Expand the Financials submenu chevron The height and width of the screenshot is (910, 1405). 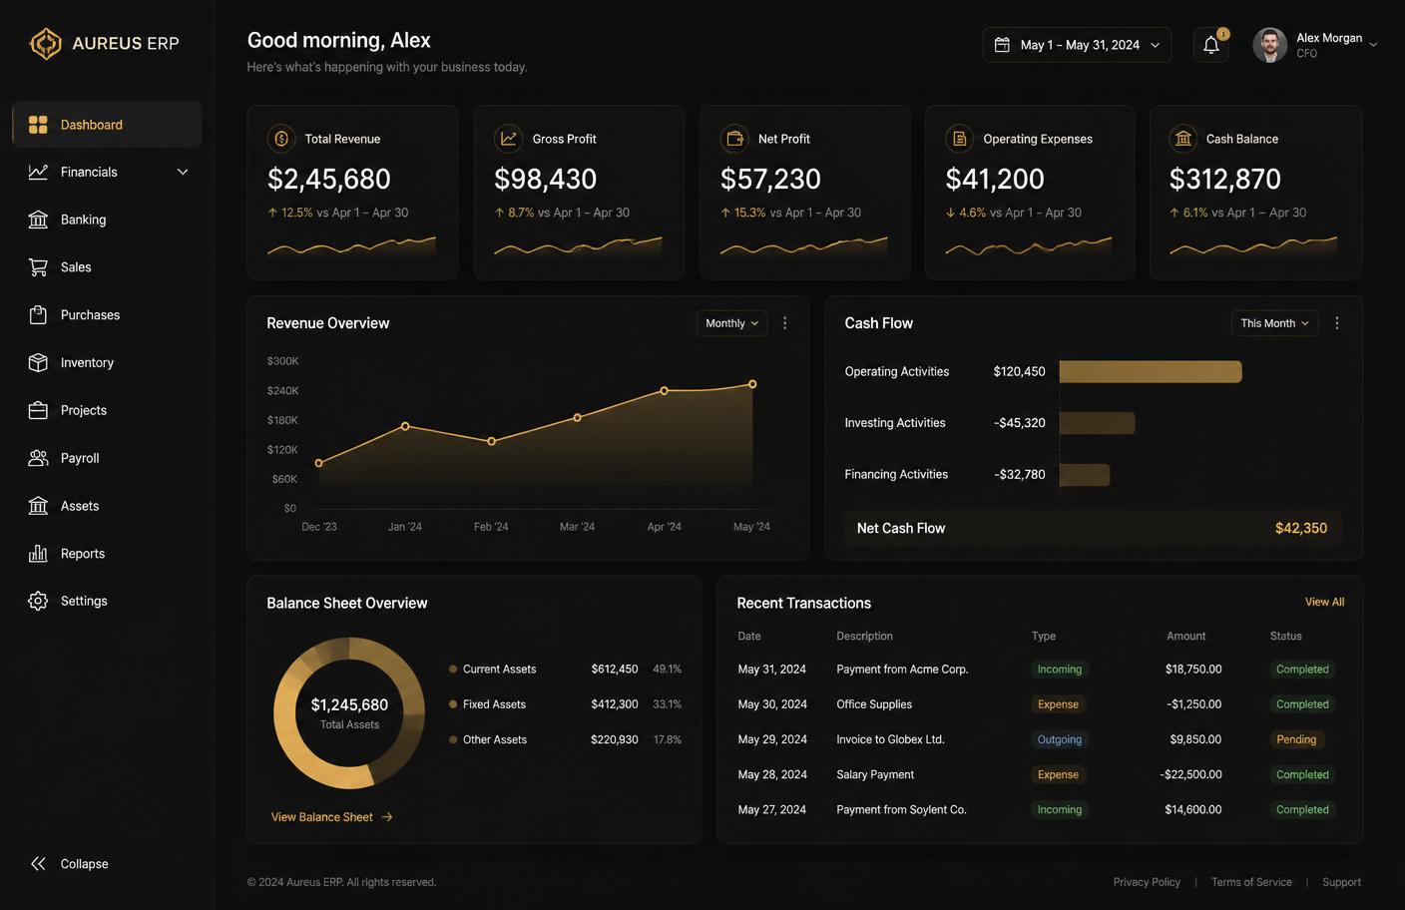pos(183,172)
